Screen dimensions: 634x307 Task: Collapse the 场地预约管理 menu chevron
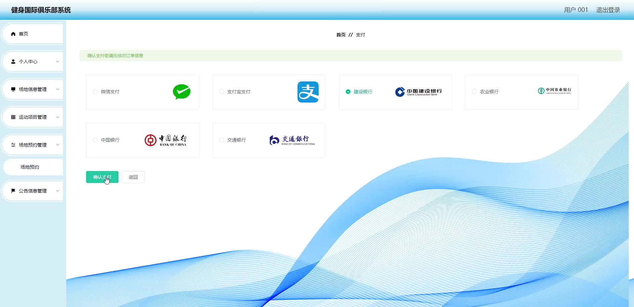pos(58,145)
